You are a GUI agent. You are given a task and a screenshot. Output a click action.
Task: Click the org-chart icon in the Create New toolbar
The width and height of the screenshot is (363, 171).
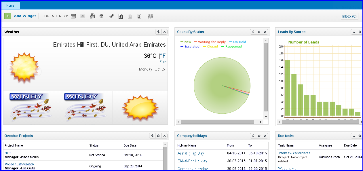(x=83, y=16)
